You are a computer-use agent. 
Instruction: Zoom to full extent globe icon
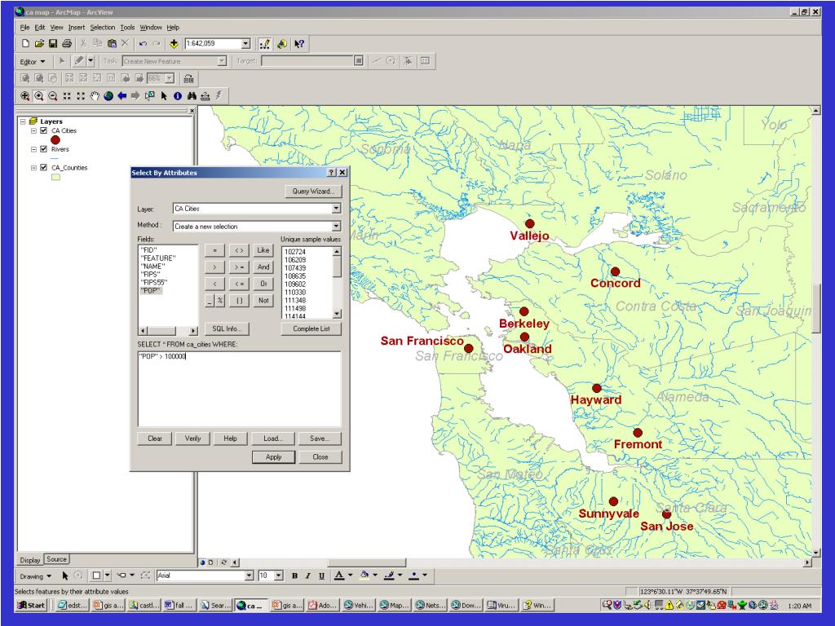108,96
